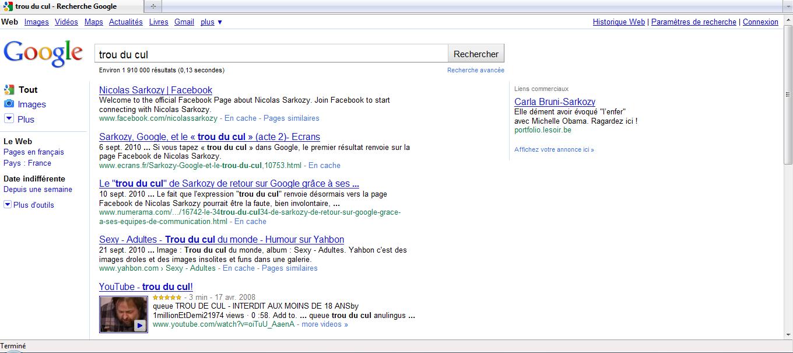793x353 pixels.
Task: Click vertical scrollbar up arrow
Action: coord(788,19)
